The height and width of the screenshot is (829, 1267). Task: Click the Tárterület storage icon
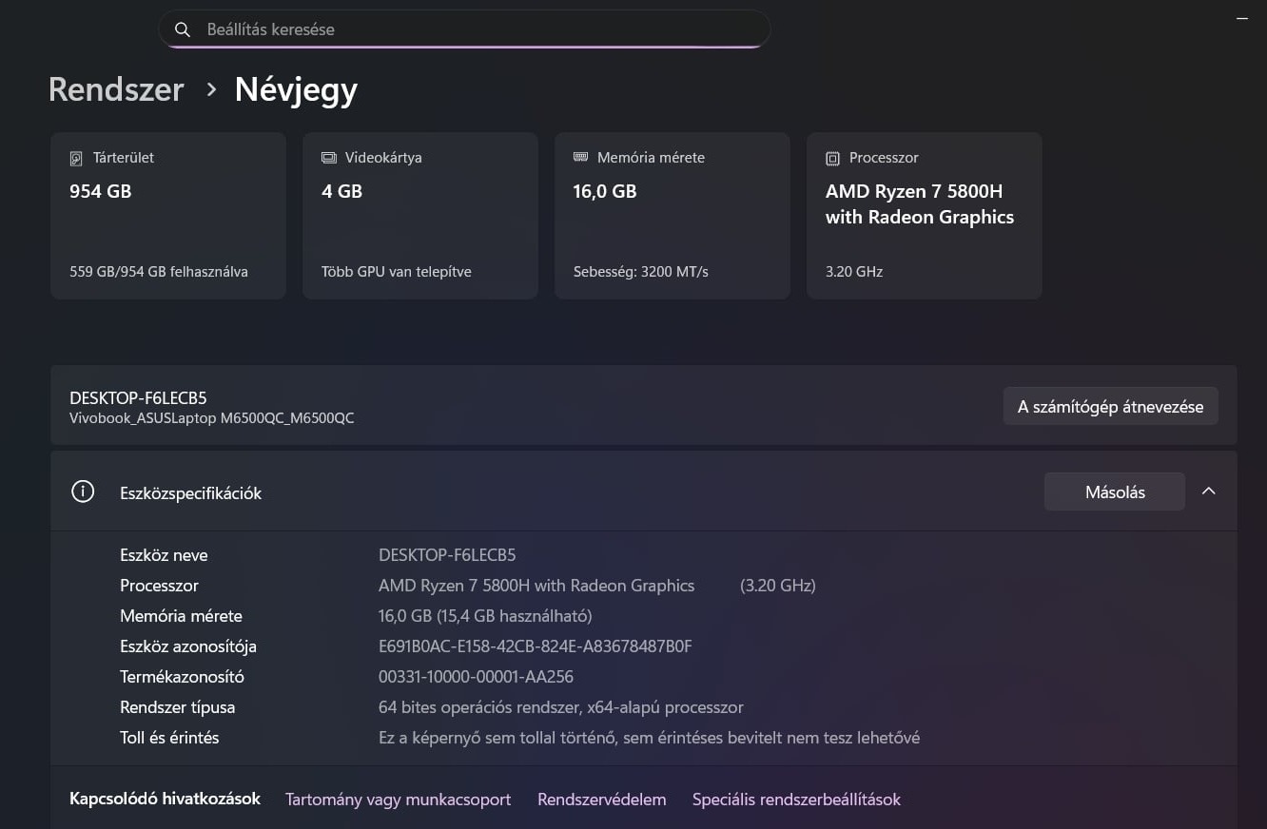pyautogui.click(x=76, y=159)
